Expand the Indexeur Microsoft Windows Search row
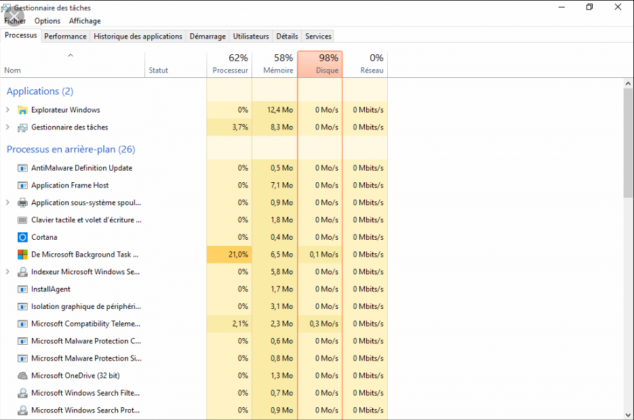 pos(7,272)
